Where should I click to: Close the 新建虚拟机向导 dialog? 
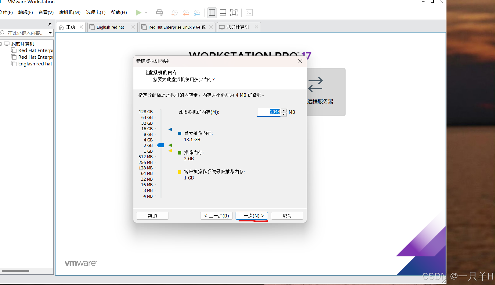click(300, 61)
